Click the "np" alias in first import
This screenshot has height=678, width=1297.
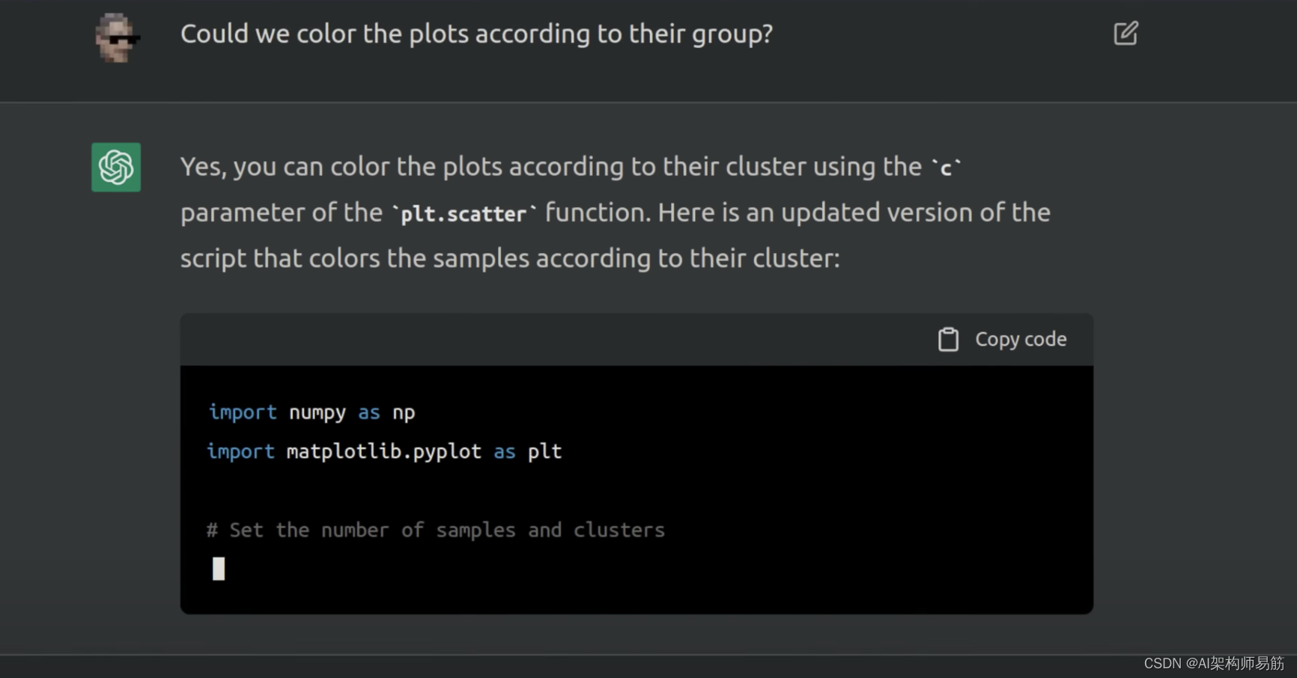point(404,412)
